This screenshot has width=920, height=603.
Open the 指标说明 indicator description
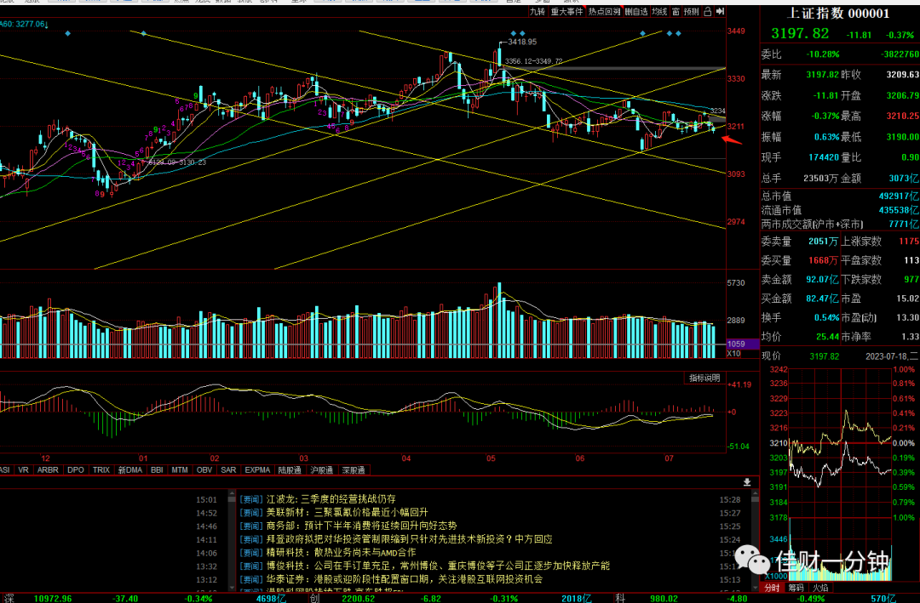704,378
